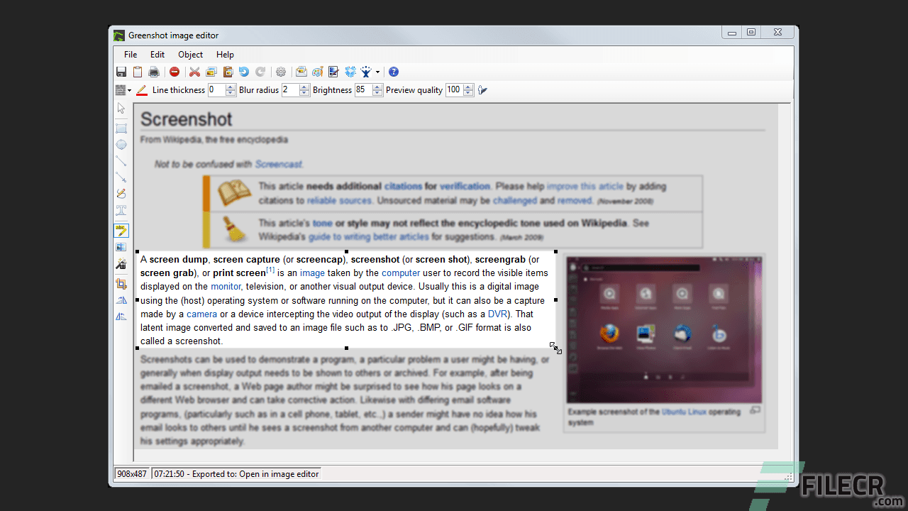Open the File menu

click(x=130, y=54)
